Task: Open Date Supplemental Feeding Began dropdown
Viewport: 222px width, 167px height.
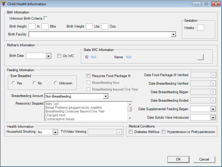Action: (213, 109)
